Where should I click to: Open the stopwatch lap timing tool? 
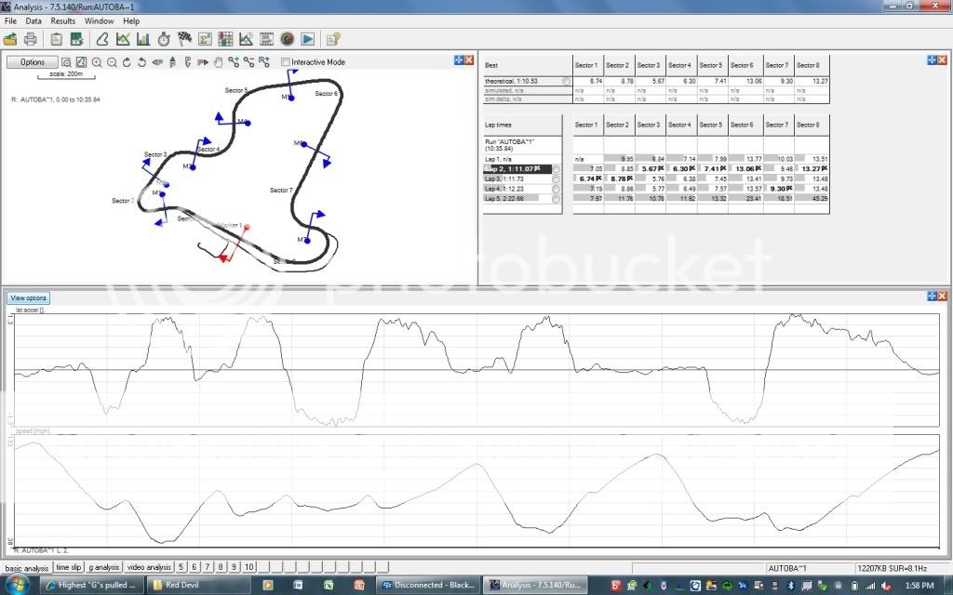[164, 39]
